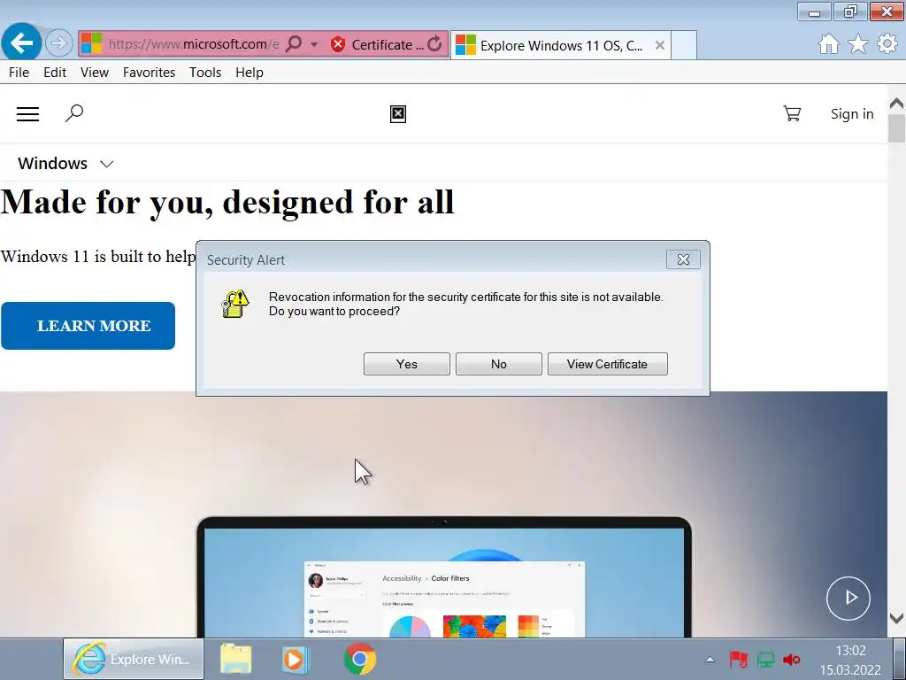The image size is (906, 680).
Task: Click the site search magnifier icon
Action: 74,113
